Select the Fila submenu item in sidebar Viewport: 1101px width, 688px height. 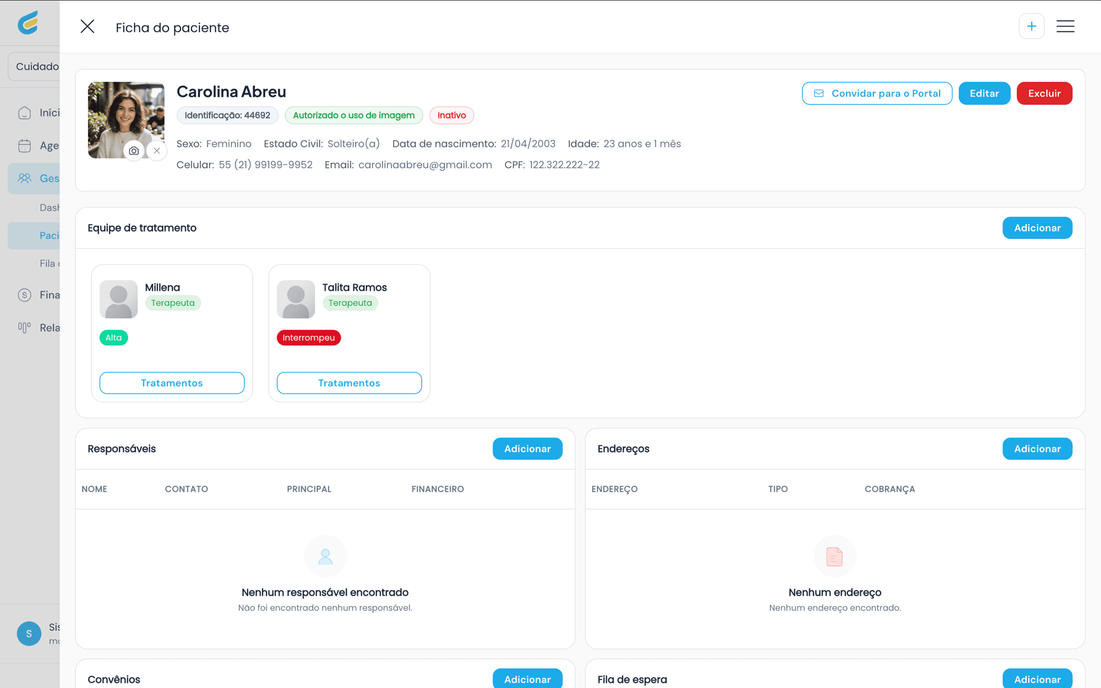tap(50, 264)
